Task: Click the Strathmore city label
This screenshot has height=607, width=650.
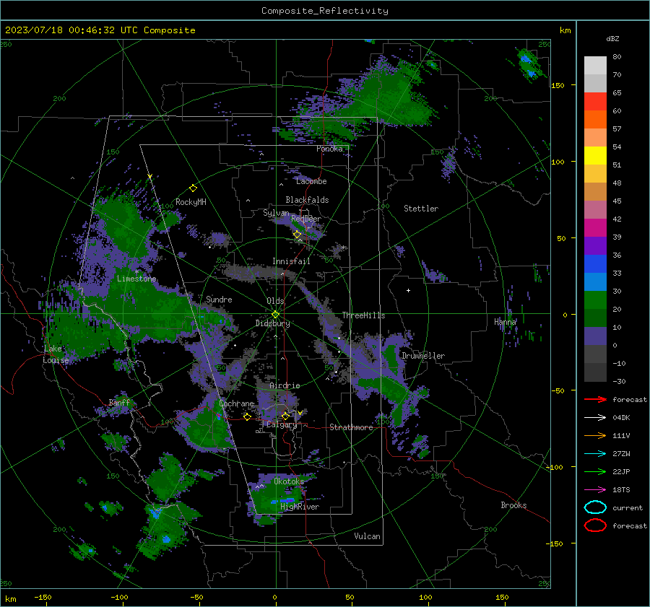Action: [x=351, y=427]
